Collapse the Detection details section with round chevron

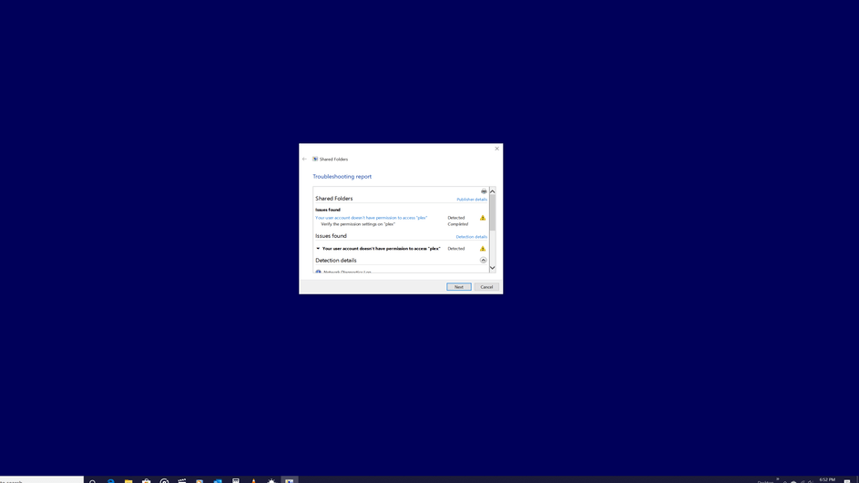pos(483,261)
